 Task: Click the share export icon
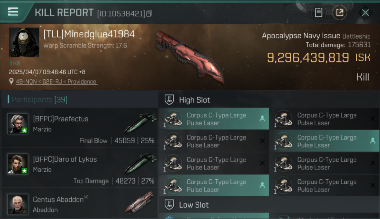coord(340,13)
